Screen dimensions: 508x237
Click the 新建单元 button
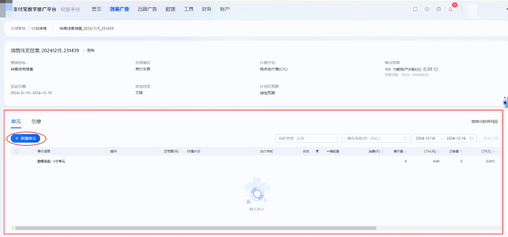26,138
